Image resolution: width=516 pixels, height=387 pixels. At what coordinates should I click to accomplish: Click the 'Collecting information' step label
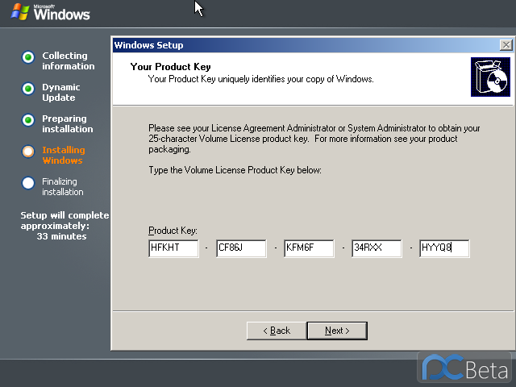coord(68,61)
